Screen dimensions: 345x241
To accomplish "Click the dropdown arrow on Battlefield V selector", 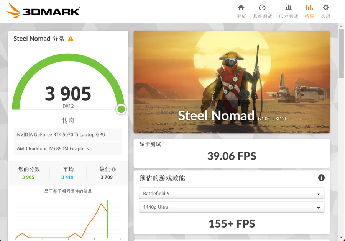I will [319, 194].
